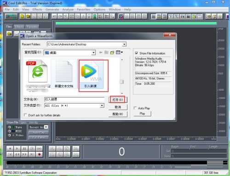The image size is (230, 176).
Task: Jump to beginning with skip-back button
Action: 10,154
